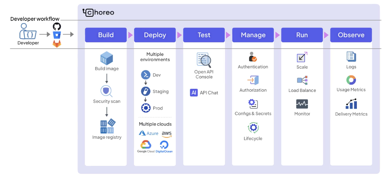
Task: Click the "Prod" label
Action: pyautogui.click(x=158, y=108)
